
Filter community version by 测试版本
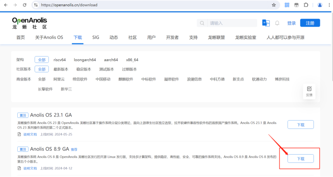tap(107, 69)
